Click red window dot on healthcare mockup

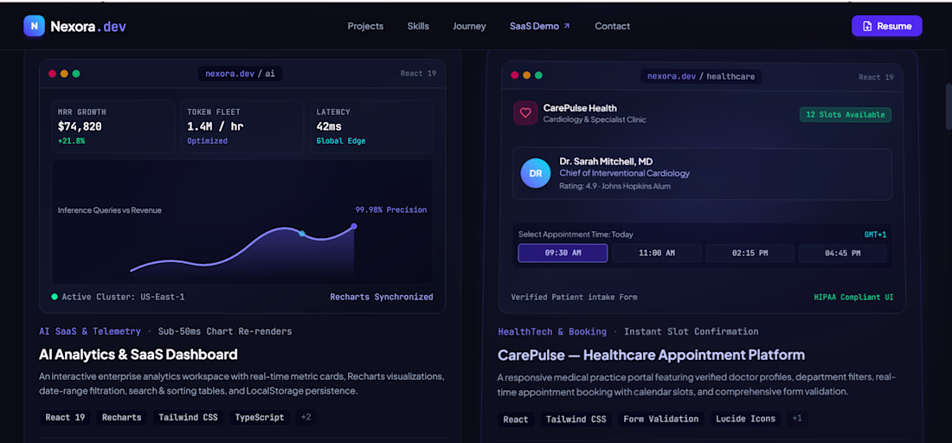pos(515,75)
